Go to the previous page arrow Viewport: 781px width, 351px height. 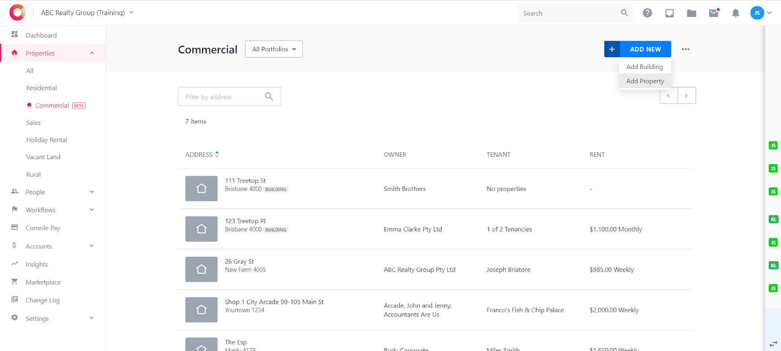click(669, 95)
